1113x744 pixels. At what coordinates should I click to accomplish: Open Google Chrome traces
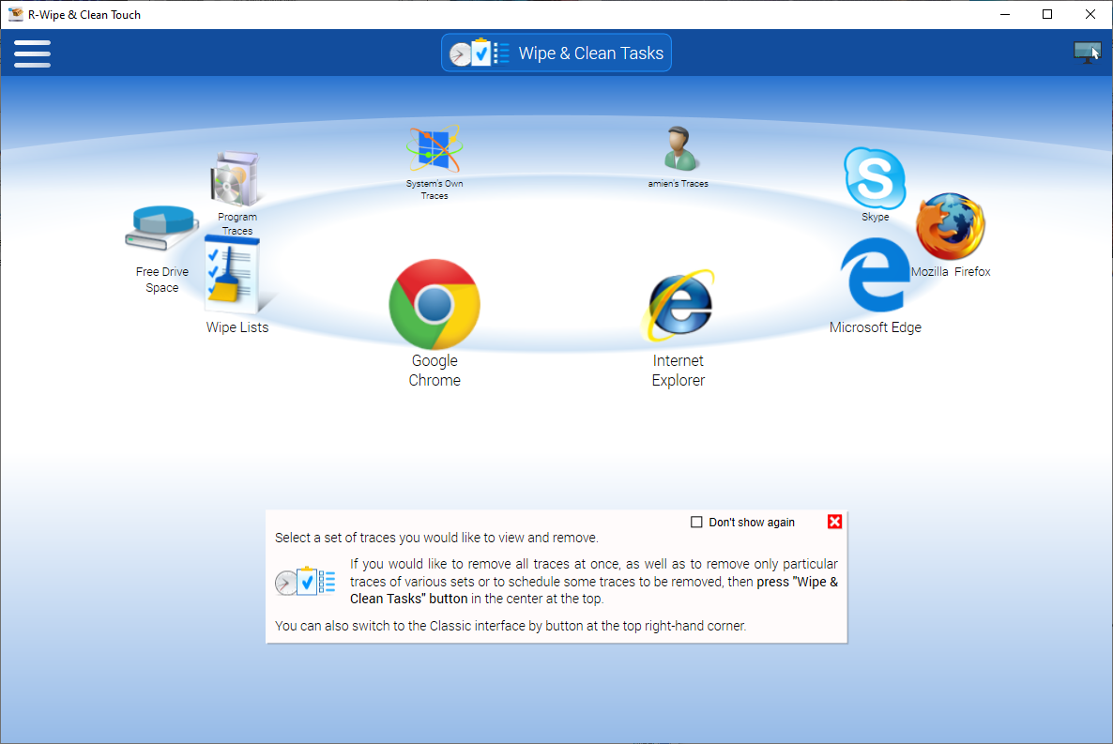coord(435,305)
